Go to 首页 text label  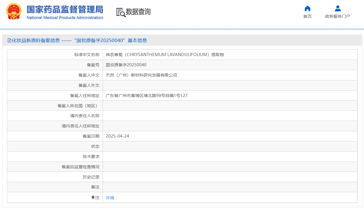coord(307,16)
